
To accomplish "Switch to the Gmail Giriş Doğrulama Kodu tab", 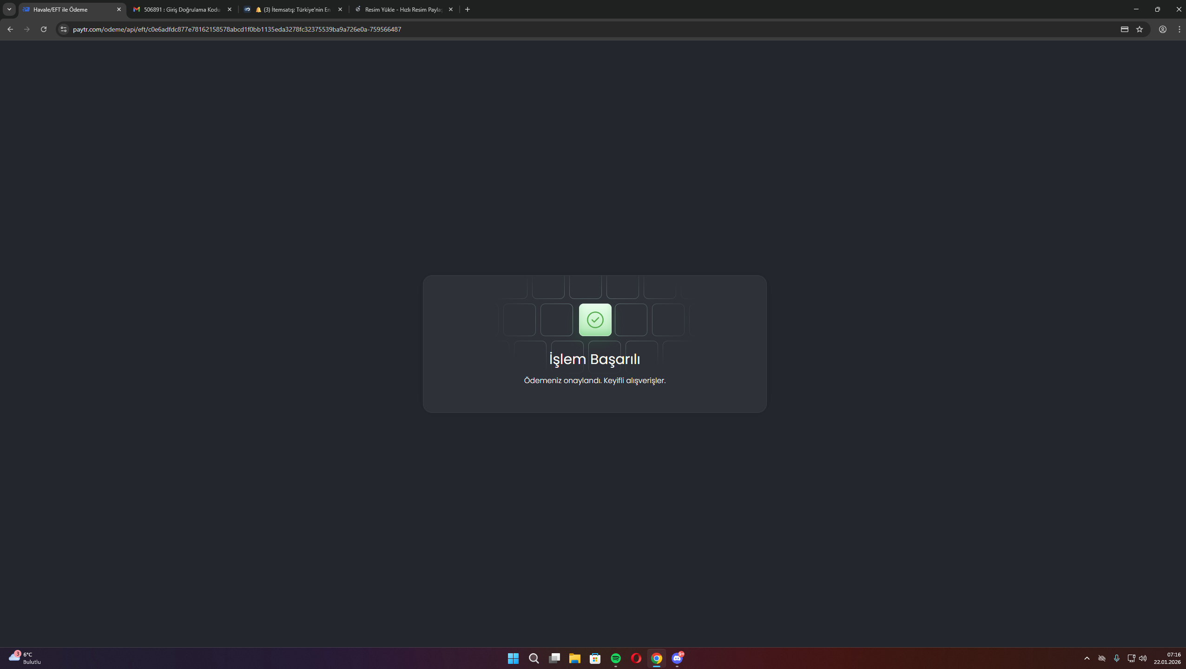I will [182, 9].
